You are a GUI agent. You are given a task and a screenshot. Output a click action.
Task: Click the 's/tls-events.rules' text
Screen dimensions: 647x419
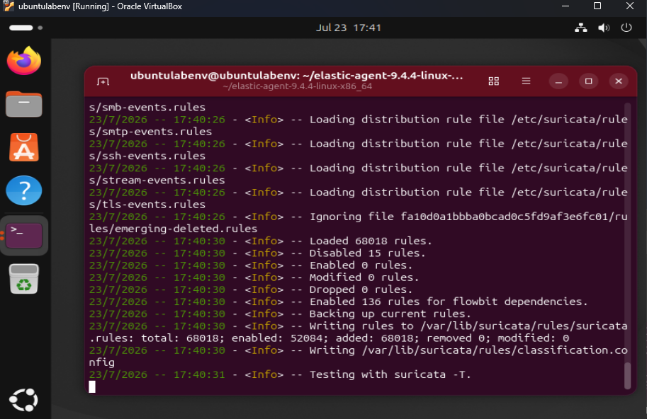point(147,205)
